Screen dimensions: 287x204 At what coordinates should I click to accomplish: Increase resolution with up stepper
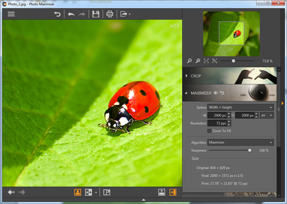tap(229, 122)
